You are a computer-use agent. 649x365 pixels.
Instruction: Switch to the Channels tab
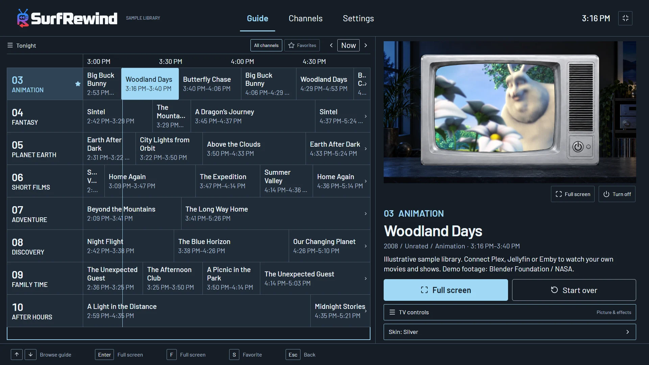[306, 18]
